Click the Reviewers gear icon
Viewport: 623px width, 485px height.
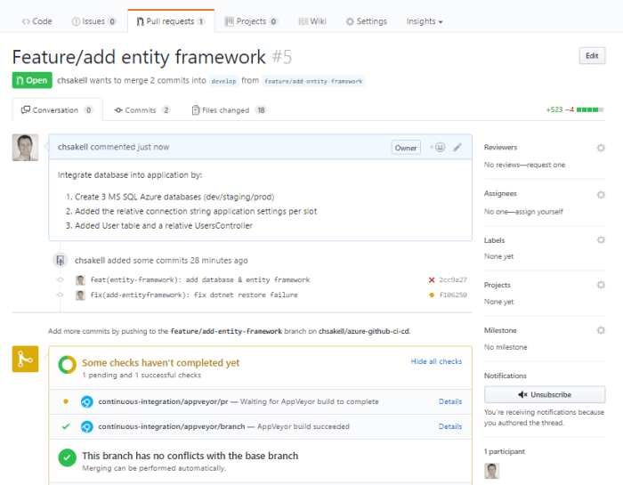[601, 148]
